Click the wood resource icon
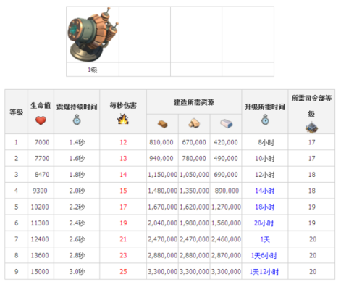Viewport: 341px width, 290px height. (194, 123)
